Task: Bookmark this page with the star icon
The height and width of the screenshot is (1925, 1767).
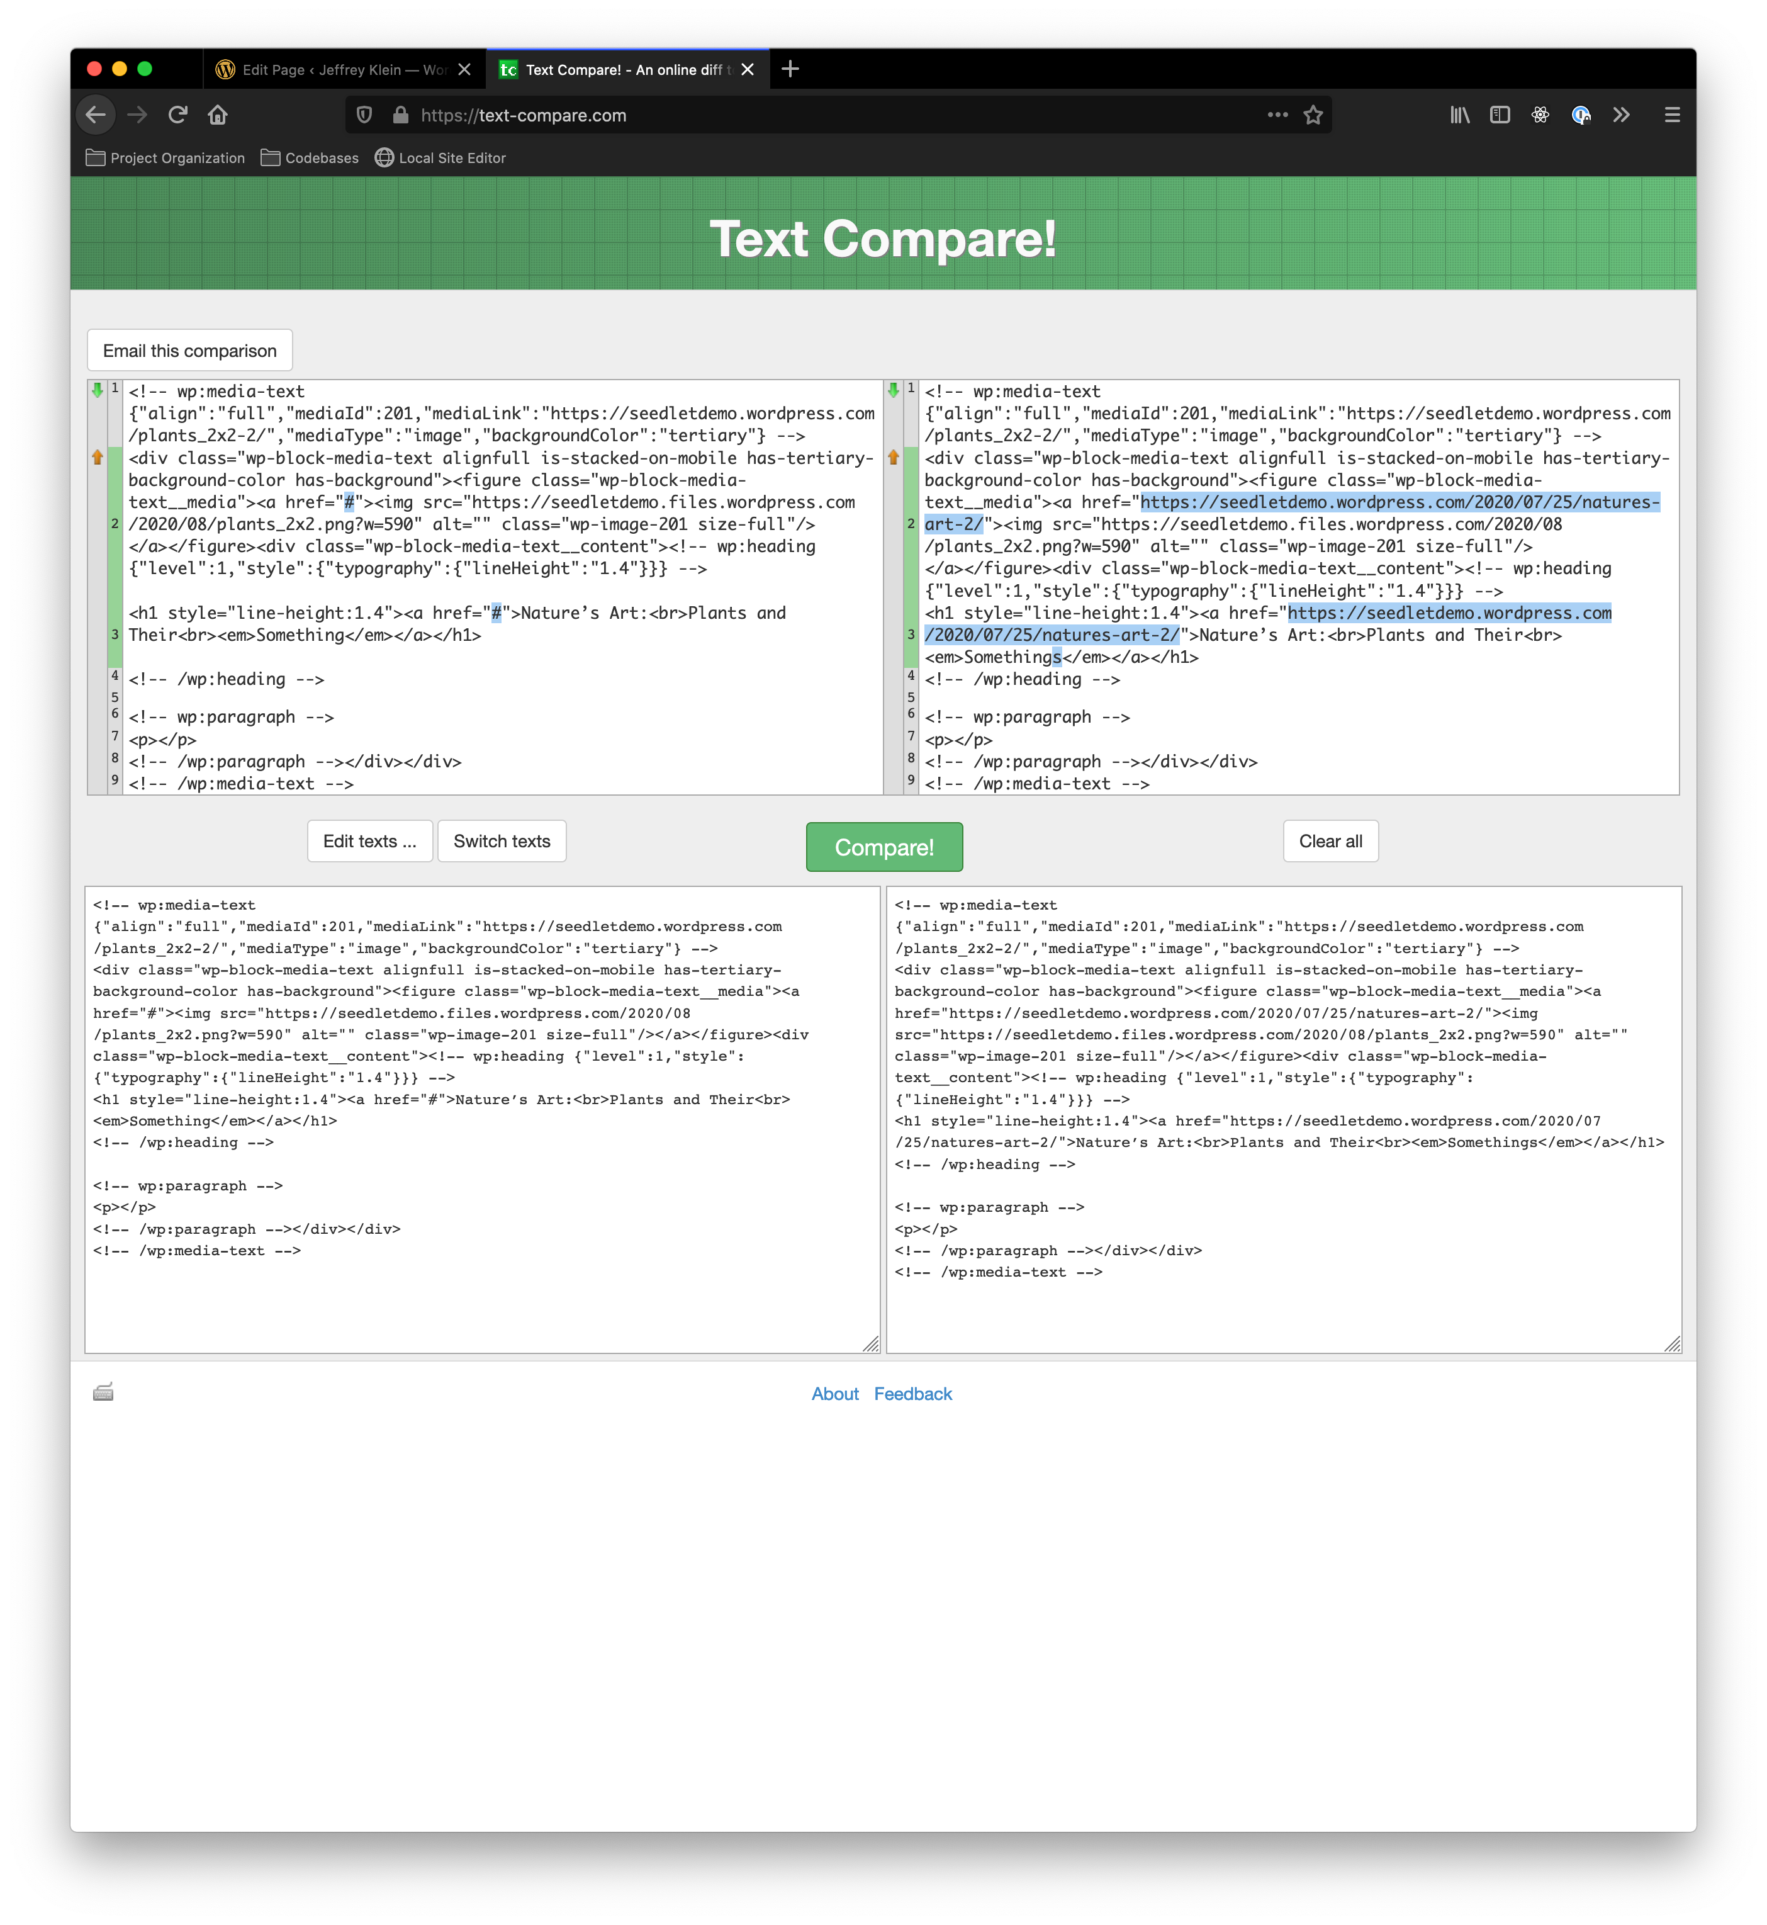Action: coord(1313,116)
